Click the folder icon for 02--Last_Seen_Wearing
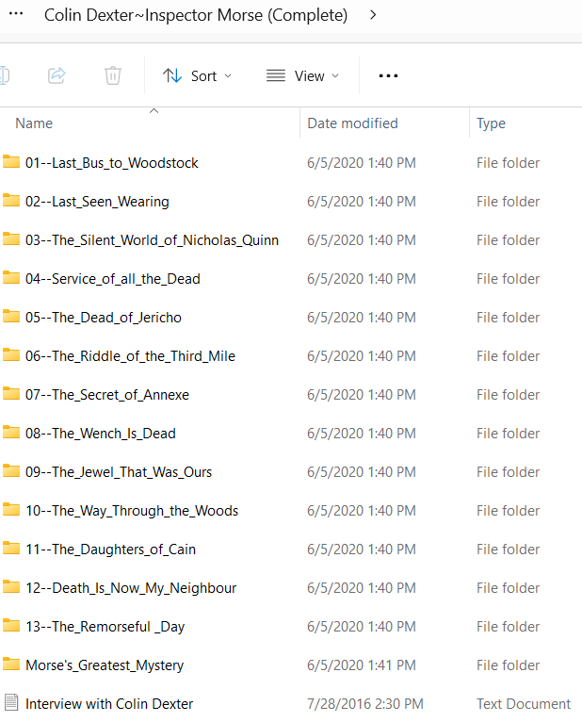 point(11,201)
